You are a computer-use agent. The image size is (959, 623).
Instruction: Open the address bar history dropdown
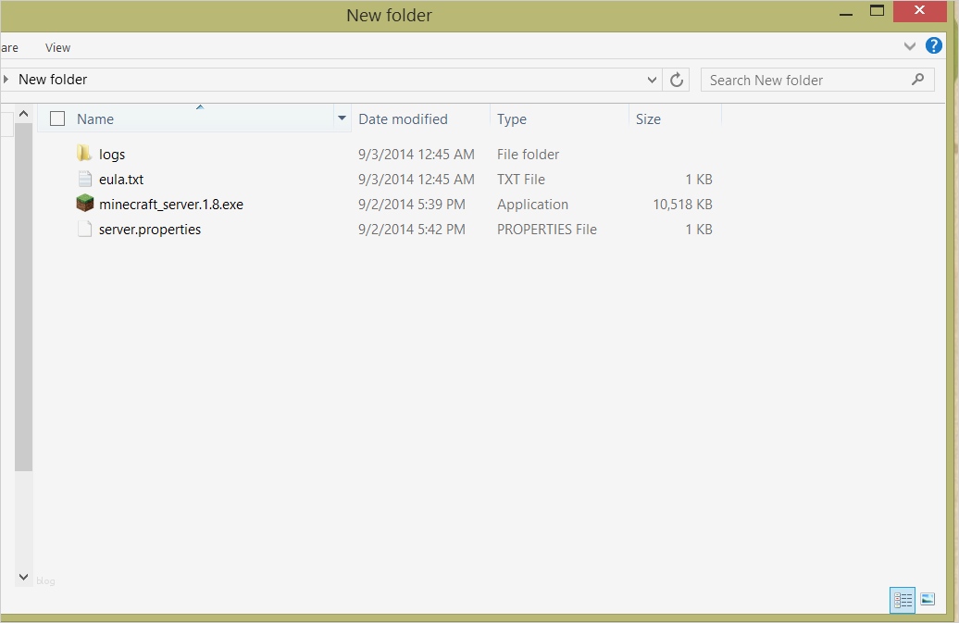coord(652,81)
